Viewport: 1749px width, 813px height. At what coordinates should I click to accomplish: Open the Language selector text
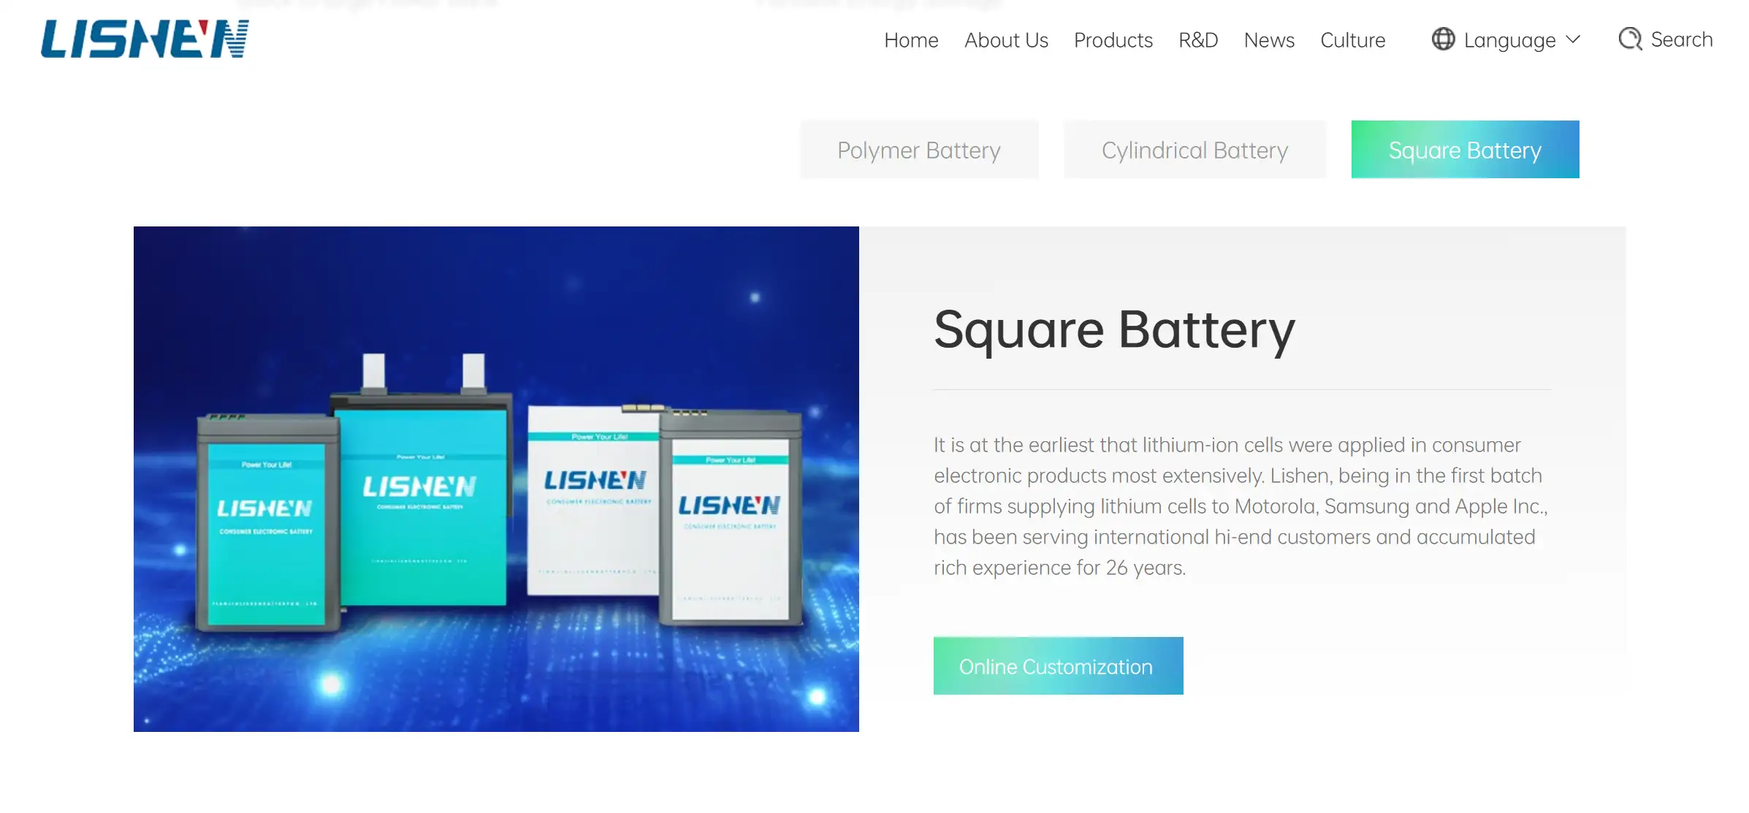coord(1509,40)
